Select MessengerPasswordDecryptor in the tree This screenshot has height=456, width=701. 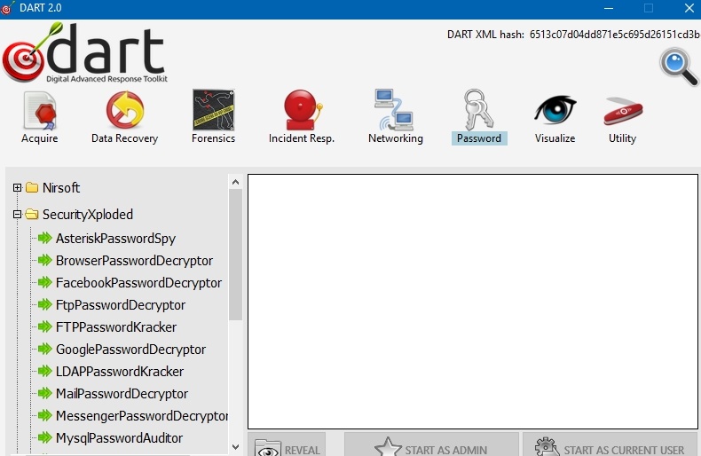[142, 416]
